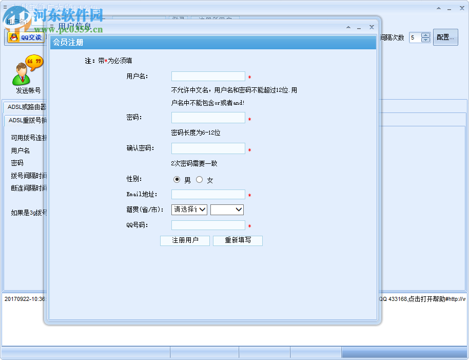
Task: Select the 女 gender radio button
Action: tap(200, 180)
